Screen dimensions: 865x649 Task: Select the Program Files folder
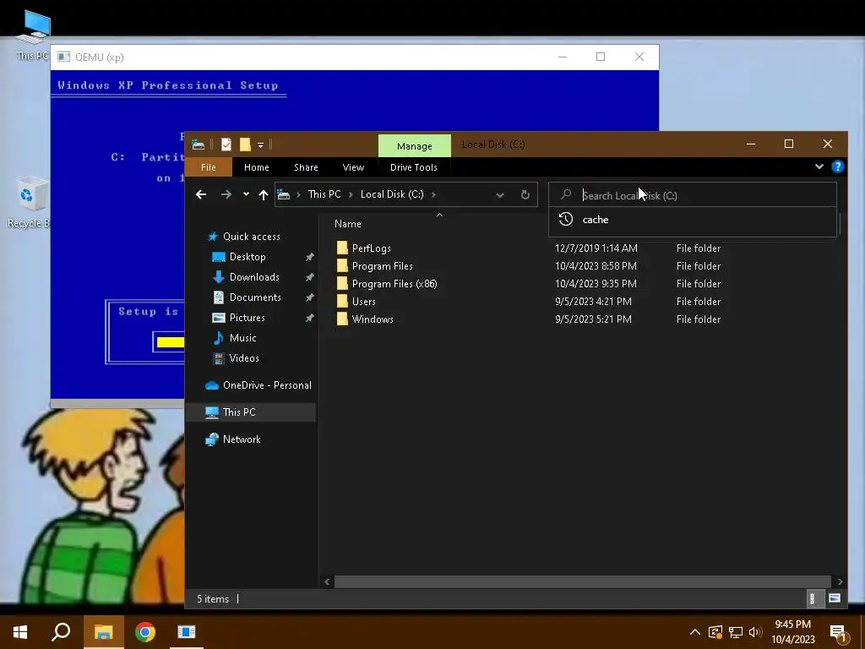point(383,266)
